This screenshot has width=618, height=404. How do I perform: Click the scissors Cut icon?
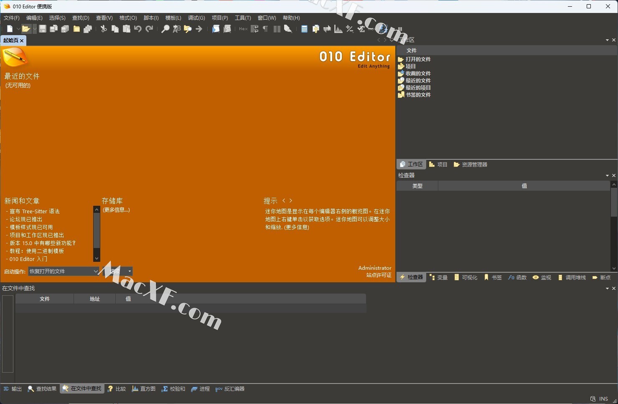pyautogui.click(x=104, y=29)
